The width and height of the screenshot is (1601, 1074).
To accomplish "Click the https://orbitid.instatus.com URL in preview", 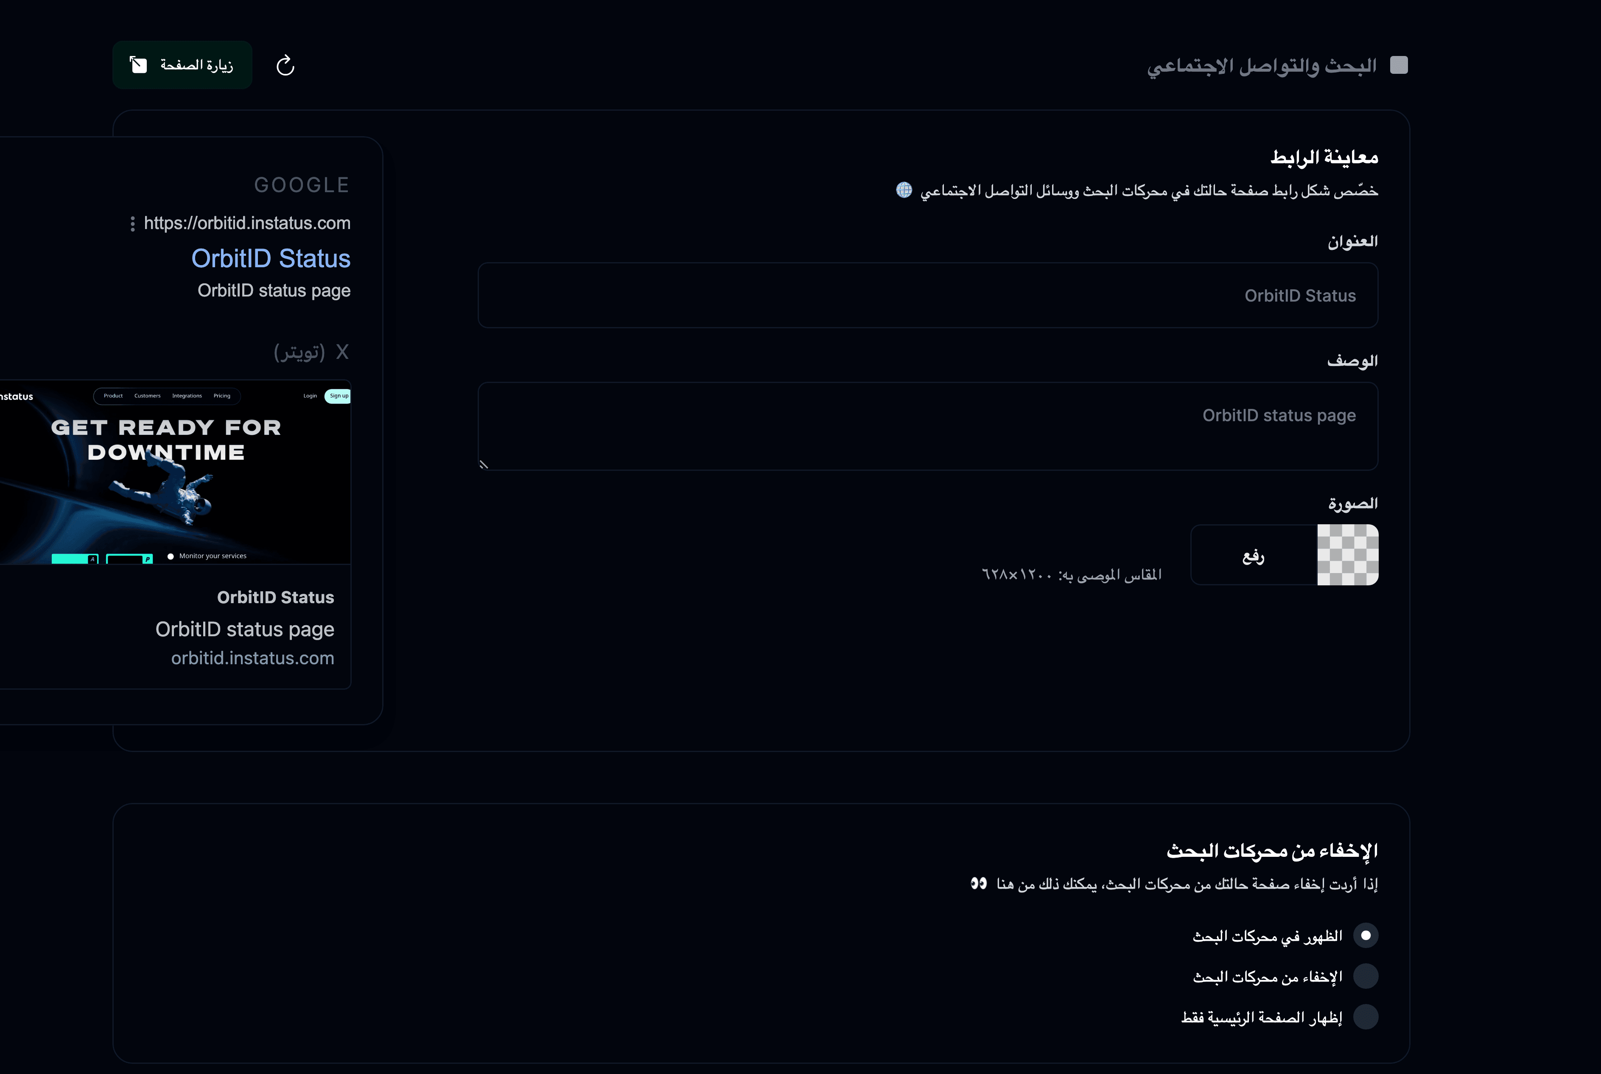I will click(246, 223).
